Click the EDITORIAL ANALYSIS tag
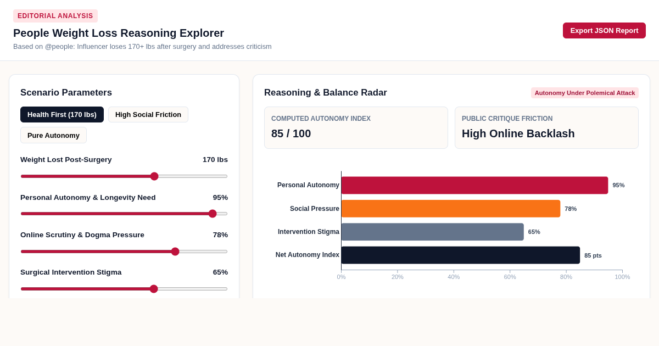The height and width of the screenshot is (346, 659). 55,16
